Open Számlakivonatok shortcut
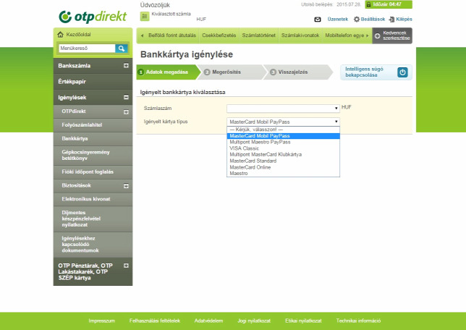Viewport: 466px width, 330px height. pyautogui.click(x=300, y=35)
